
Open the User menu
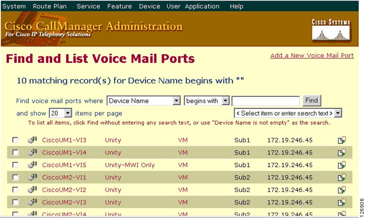coord(173,6)
